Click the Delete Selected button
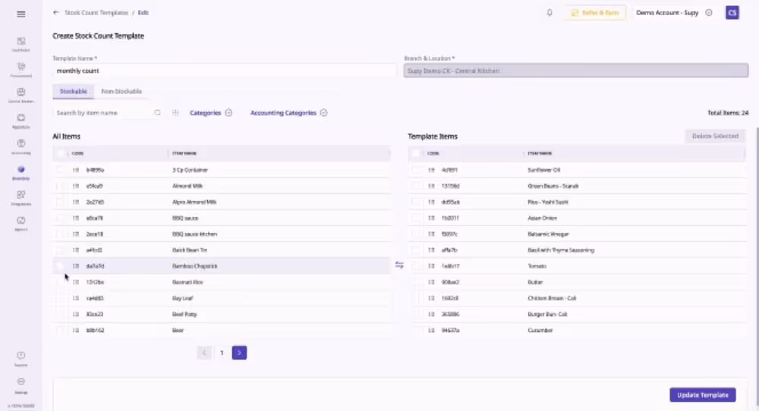The height and width of the screenshot is (411, 759). point(715,136)
